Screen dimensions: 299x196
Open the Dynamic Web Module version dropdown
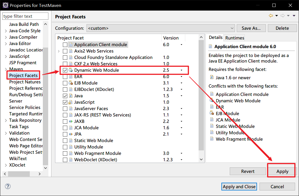(x=181, y=70)
